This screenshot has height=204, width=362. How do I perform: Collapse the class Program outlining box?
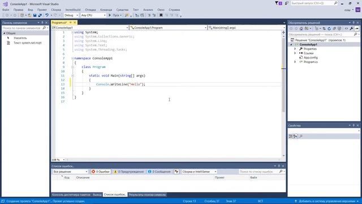(x=72, y=67)
